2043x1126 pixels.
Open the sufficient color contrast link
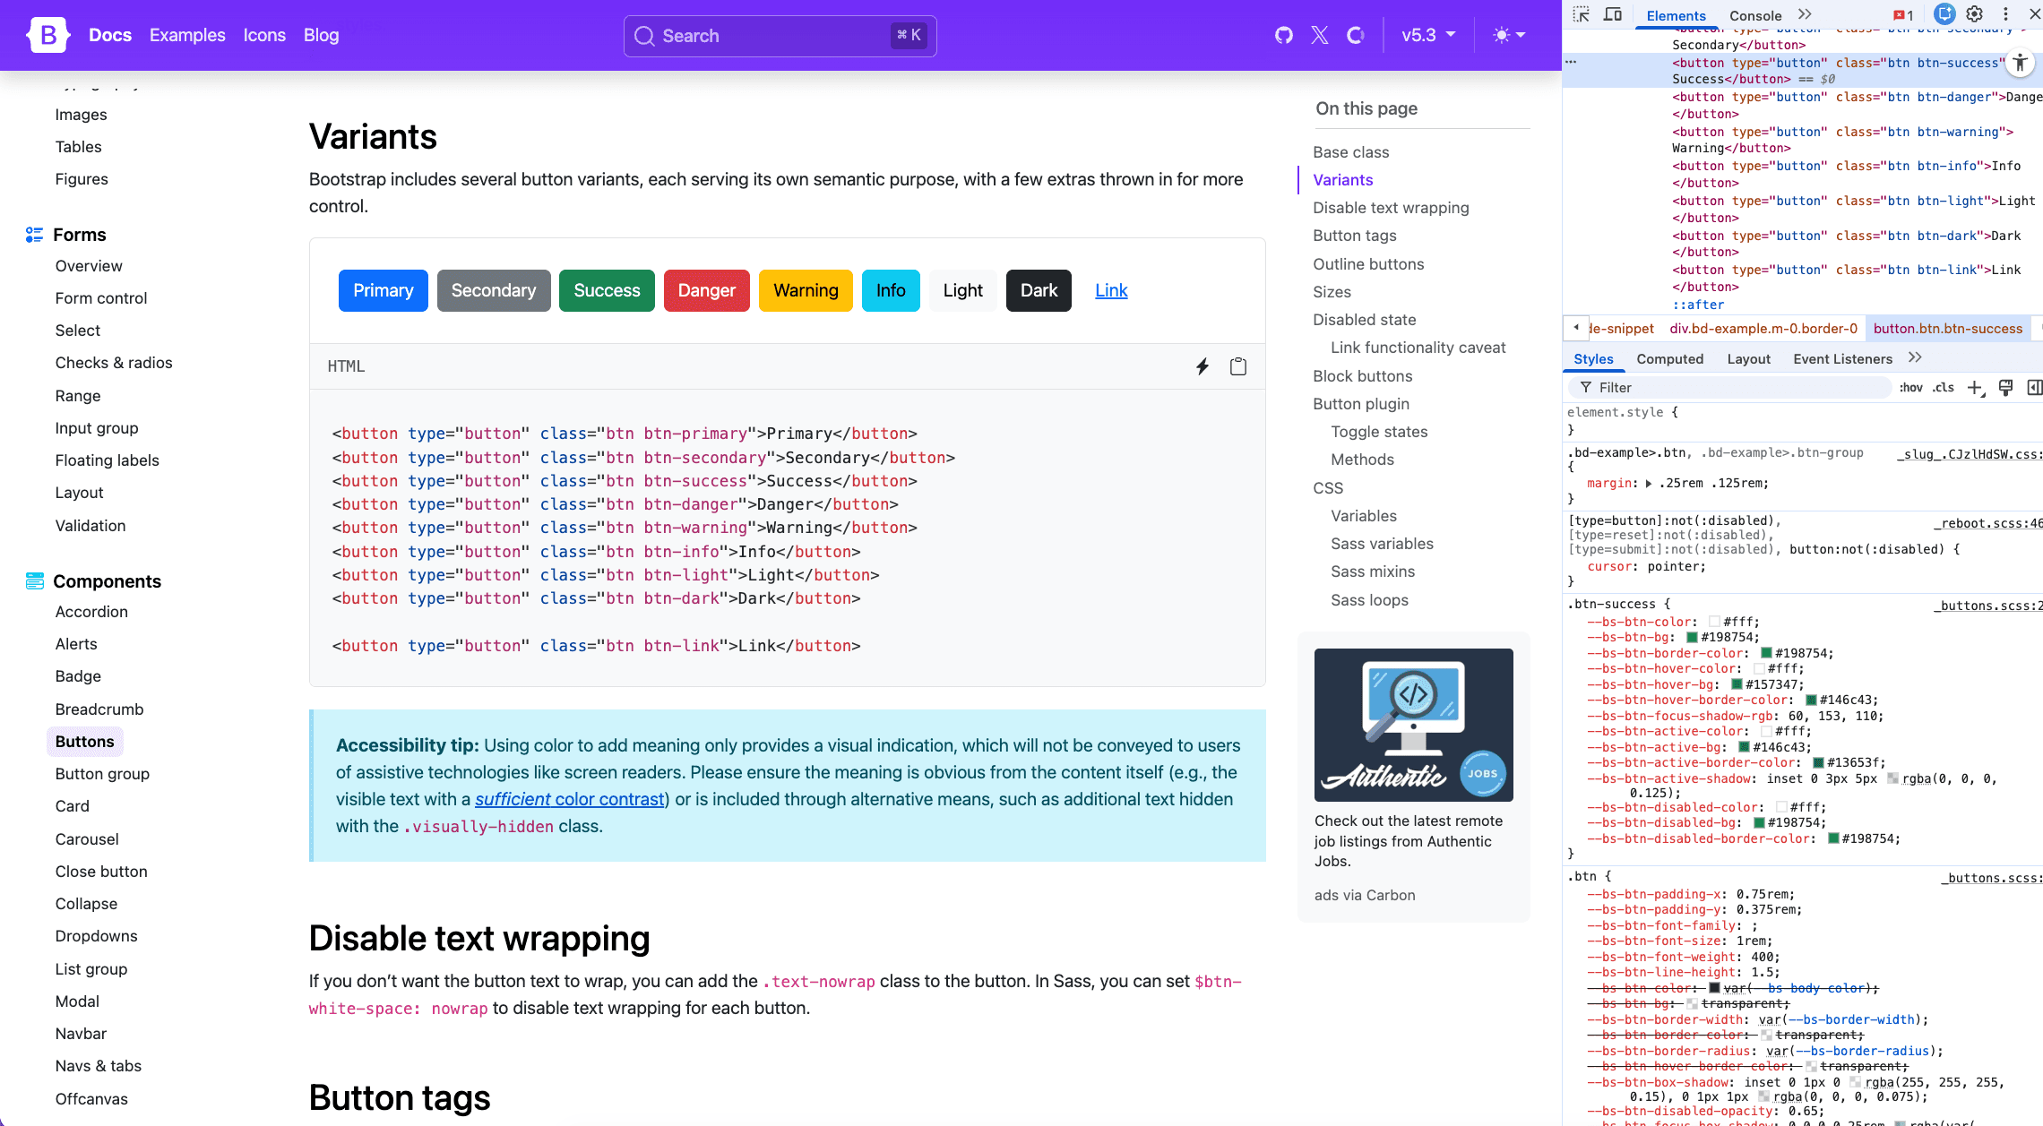point(570,799)
